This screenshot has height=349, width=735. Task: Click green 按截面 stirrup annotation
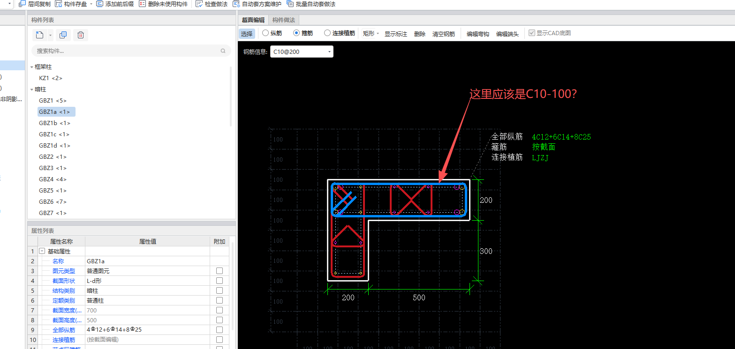(544, 147)
